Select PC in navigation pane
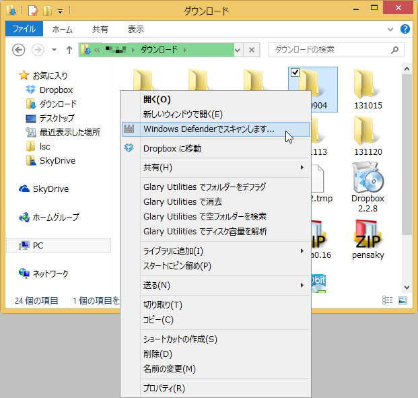418x398 pixels. point(58,245)
